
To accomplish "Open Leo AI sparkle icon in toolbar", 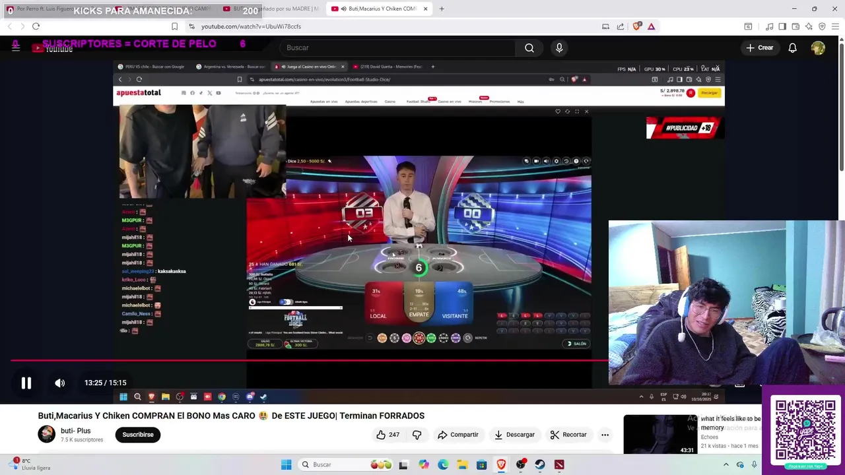I will pos(809,26).
